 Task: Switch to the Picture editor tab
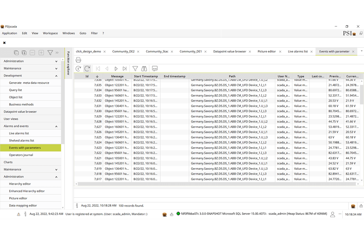[267, 51]
